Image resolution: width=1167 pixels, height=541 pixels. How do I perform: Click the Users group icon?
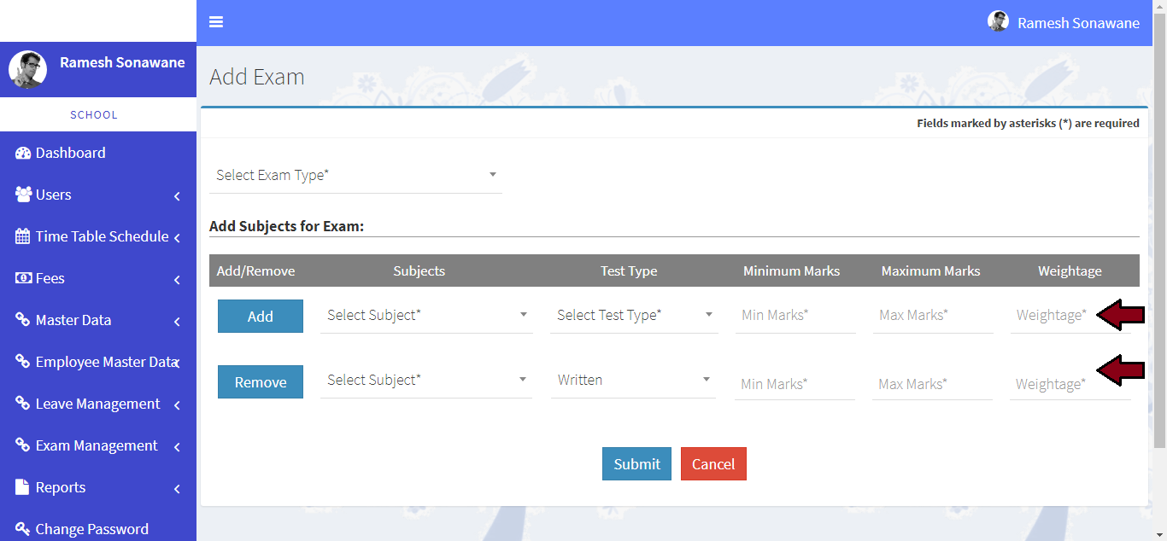coord(23,195)
